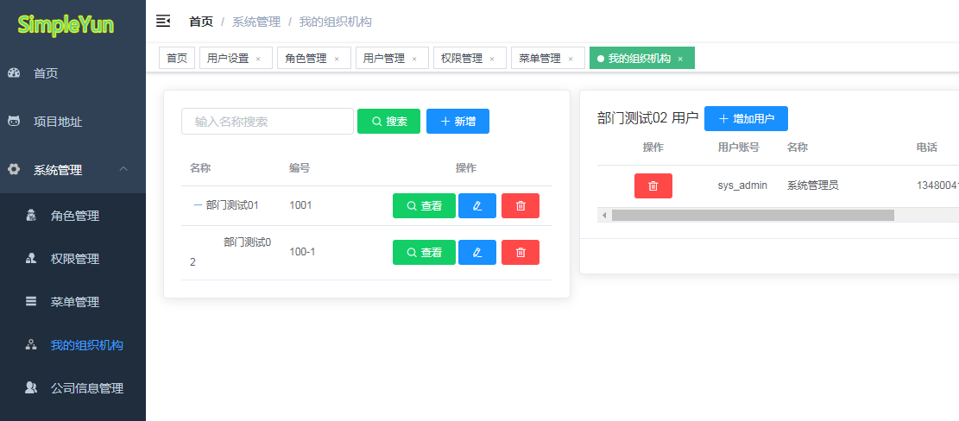Switch to the 首页 tab

(x=177, y=58)
